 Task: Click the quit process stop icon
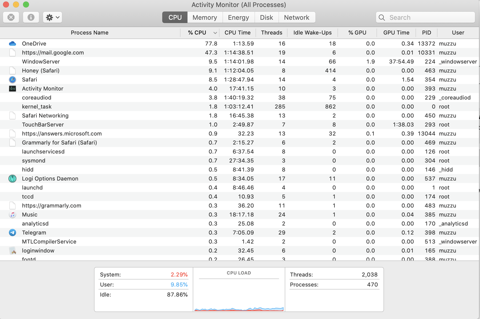11,17
